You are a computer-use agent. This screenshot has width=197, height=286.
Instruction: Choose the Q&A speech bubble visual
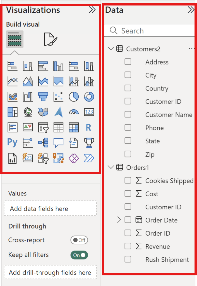point(58,143)
